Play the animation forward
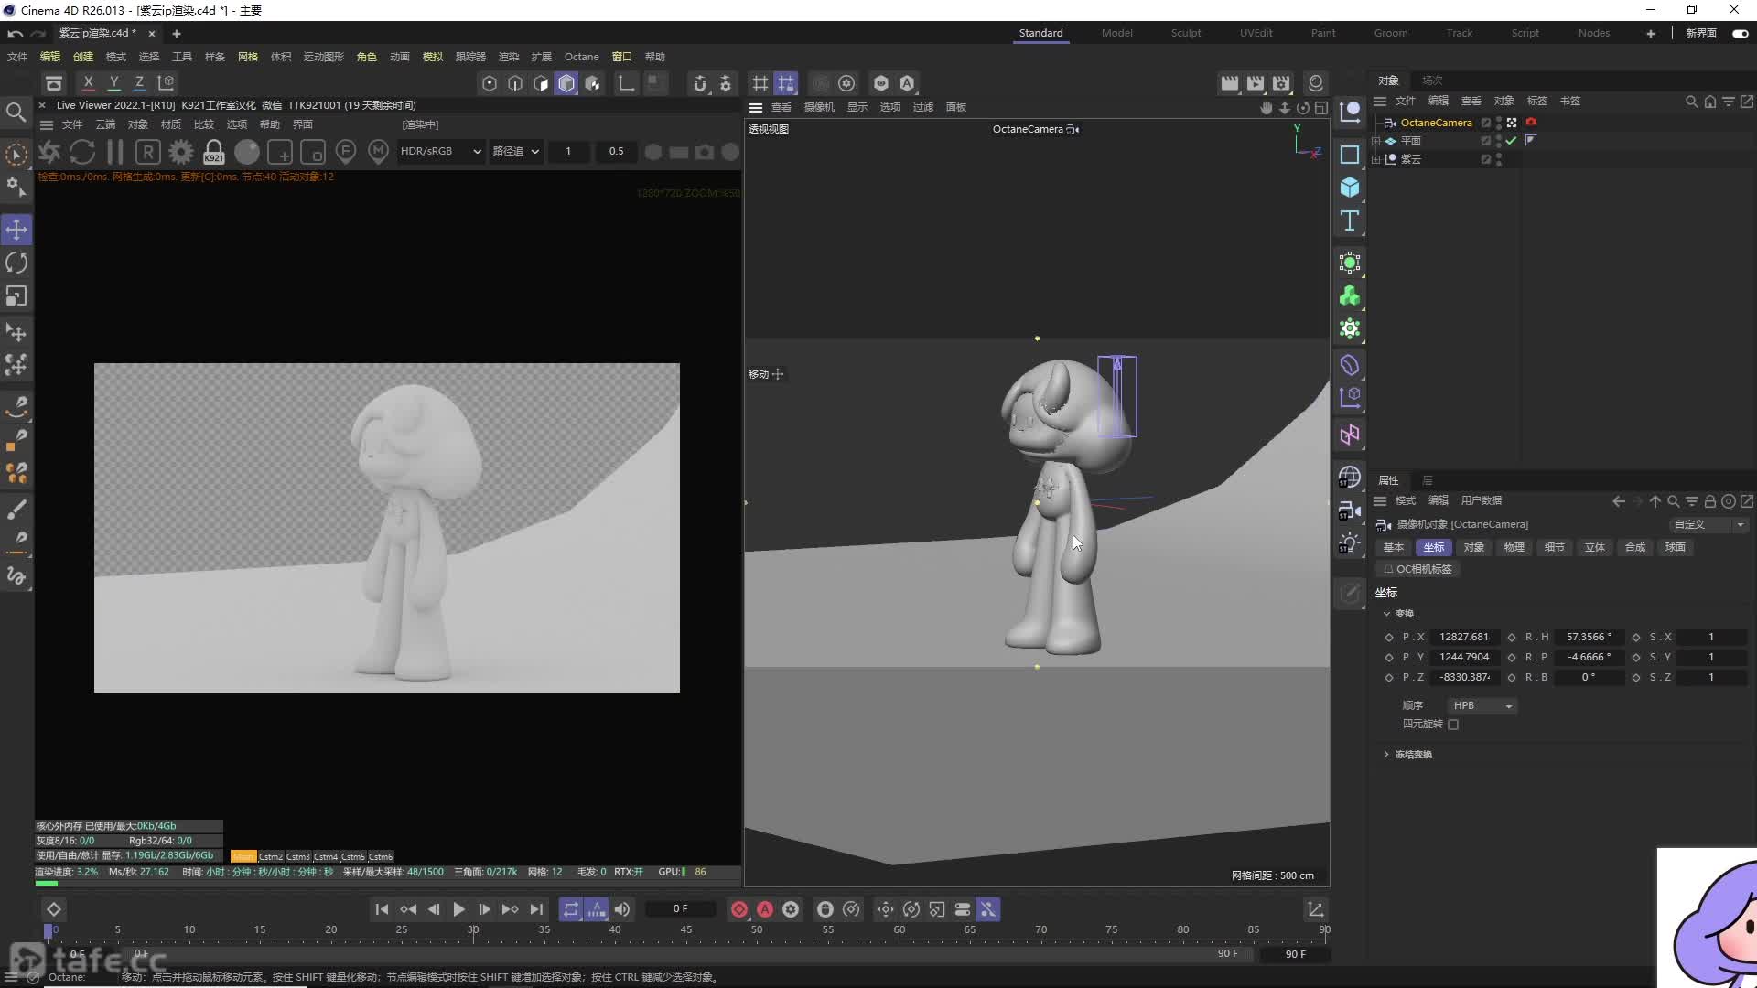Image resolution: width=1757 pixels, height=988 pixels. 458,909
